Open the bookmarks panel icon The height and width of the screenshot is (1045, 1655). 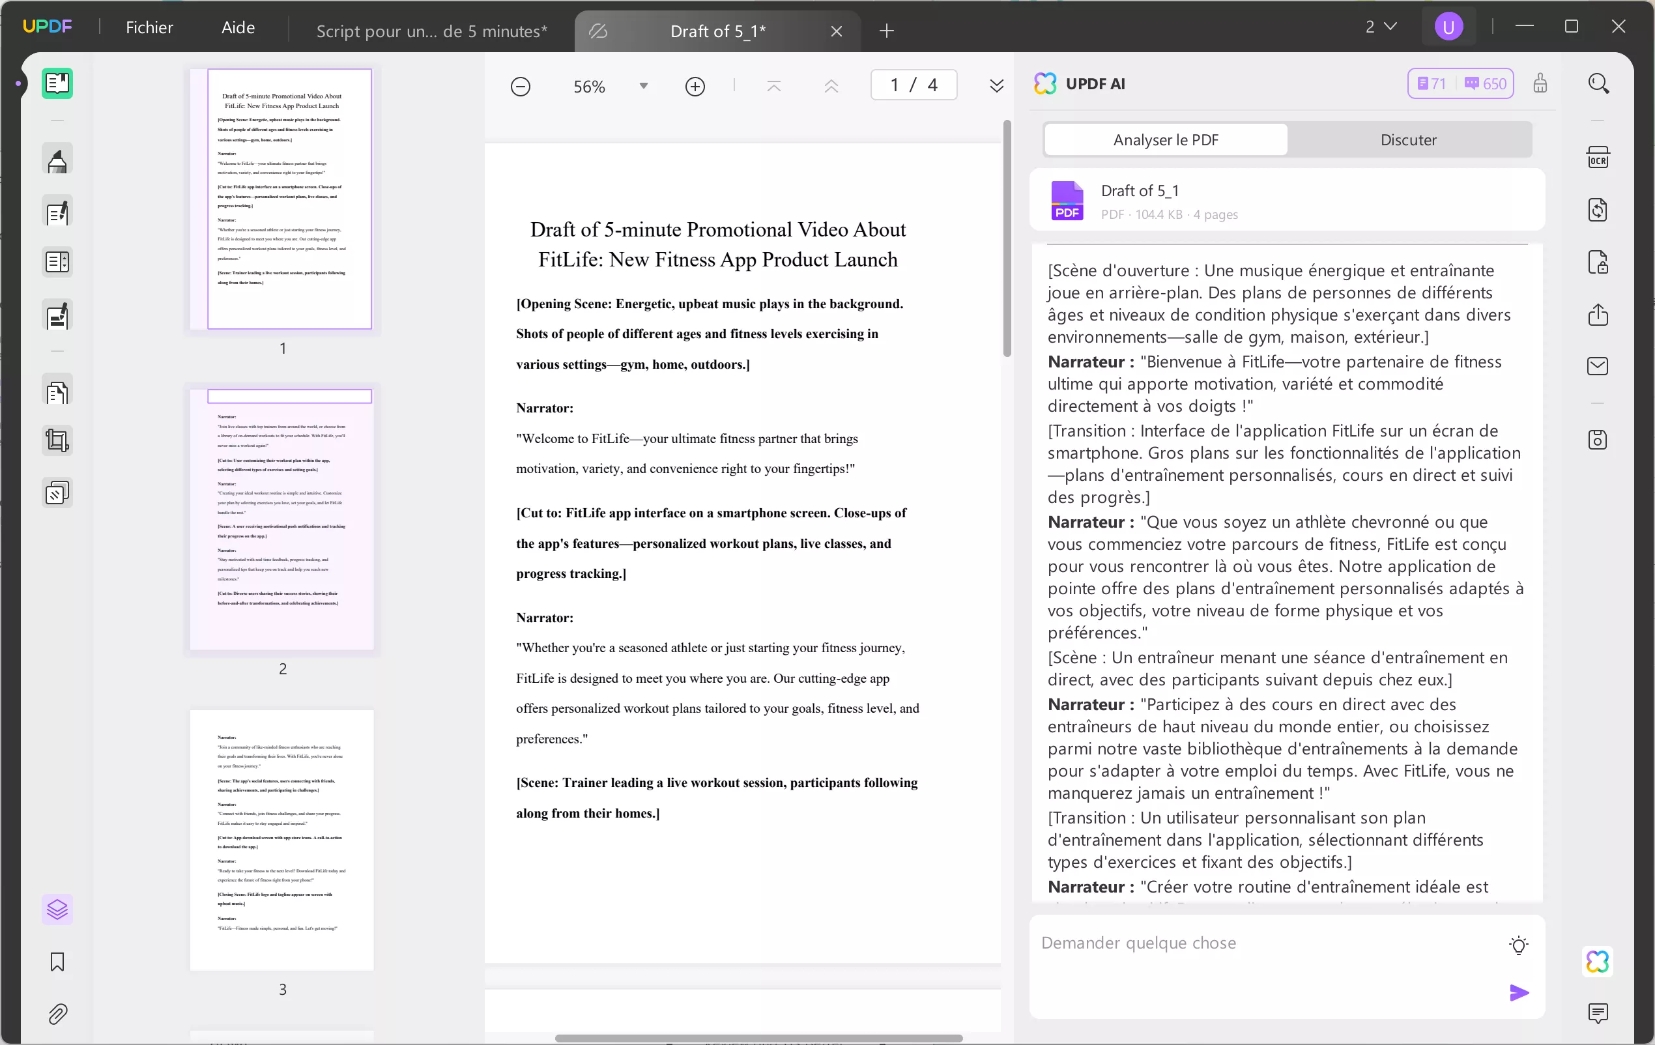[57, 961]
